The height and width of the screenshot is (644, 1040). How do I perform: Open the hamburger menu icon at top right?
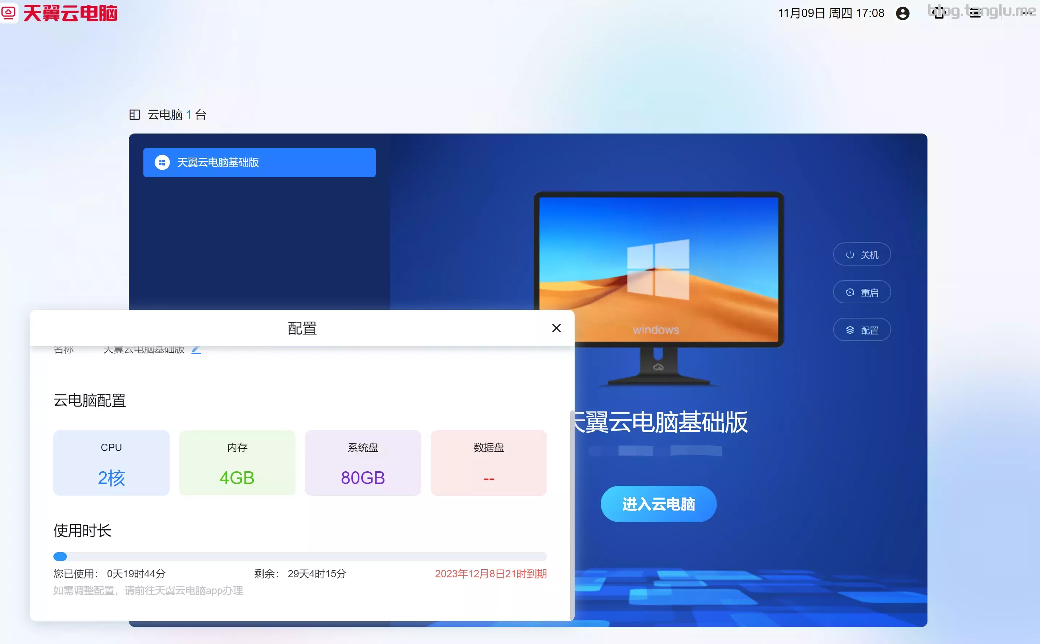click(x=975, y=12)
